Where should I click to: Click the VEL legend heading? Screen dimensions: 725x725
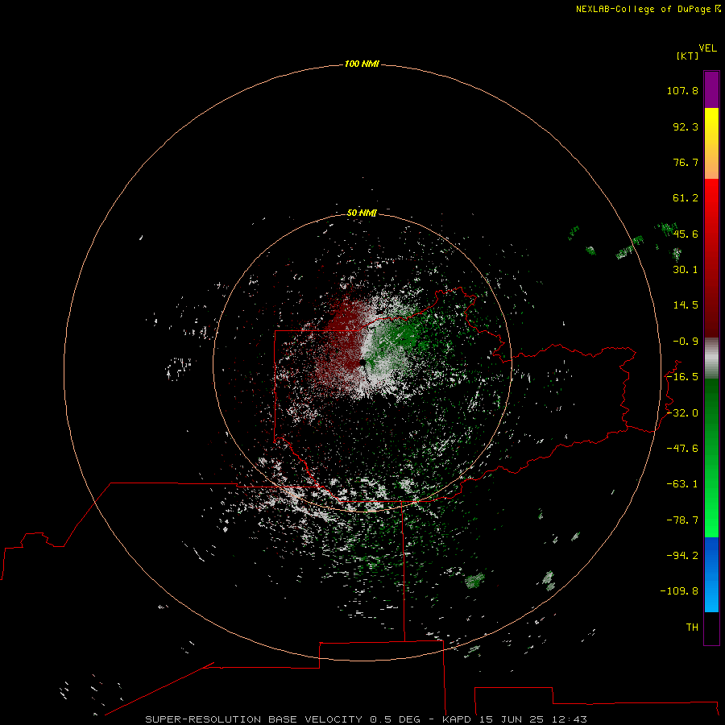pos(707,48)
